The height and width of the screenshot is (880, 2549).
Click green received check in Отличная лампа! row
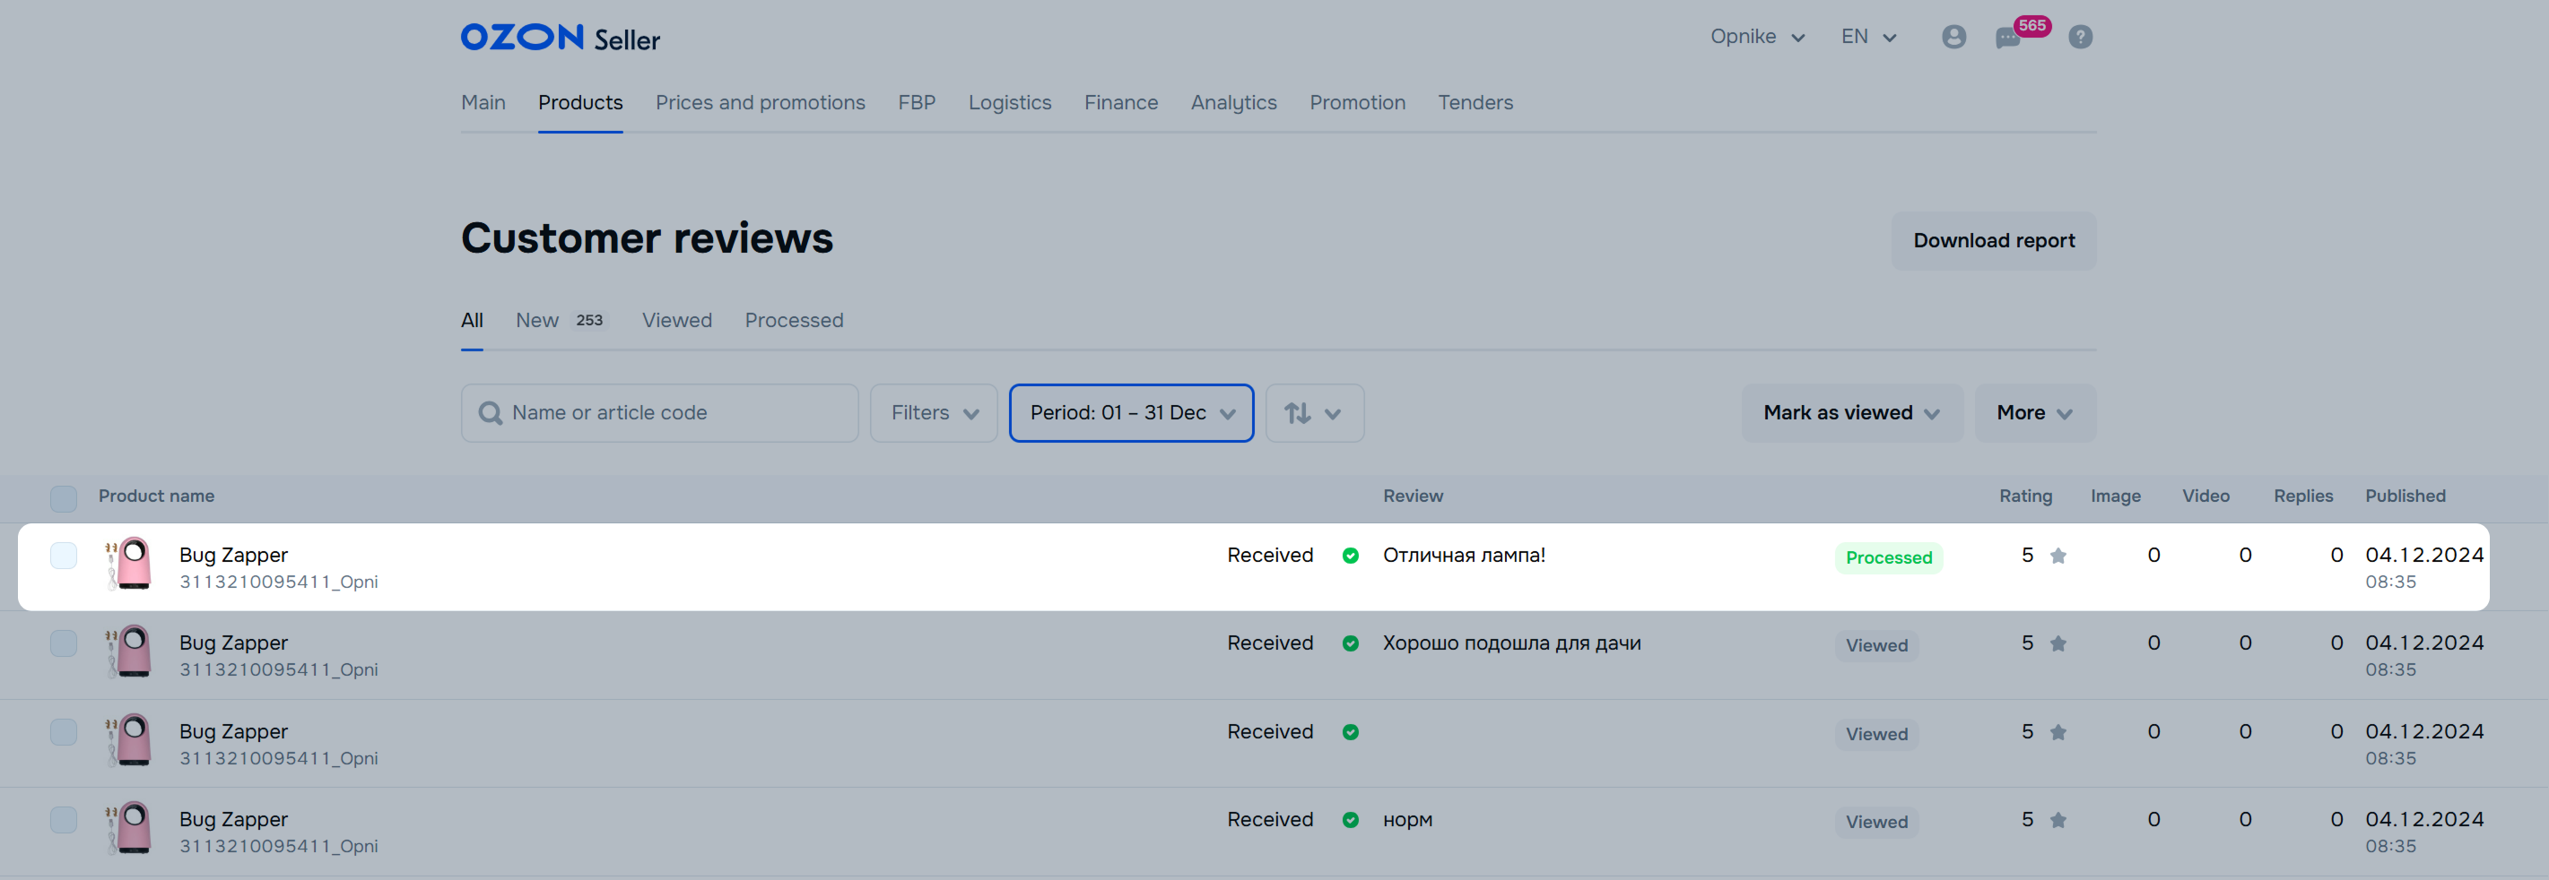1350,556
